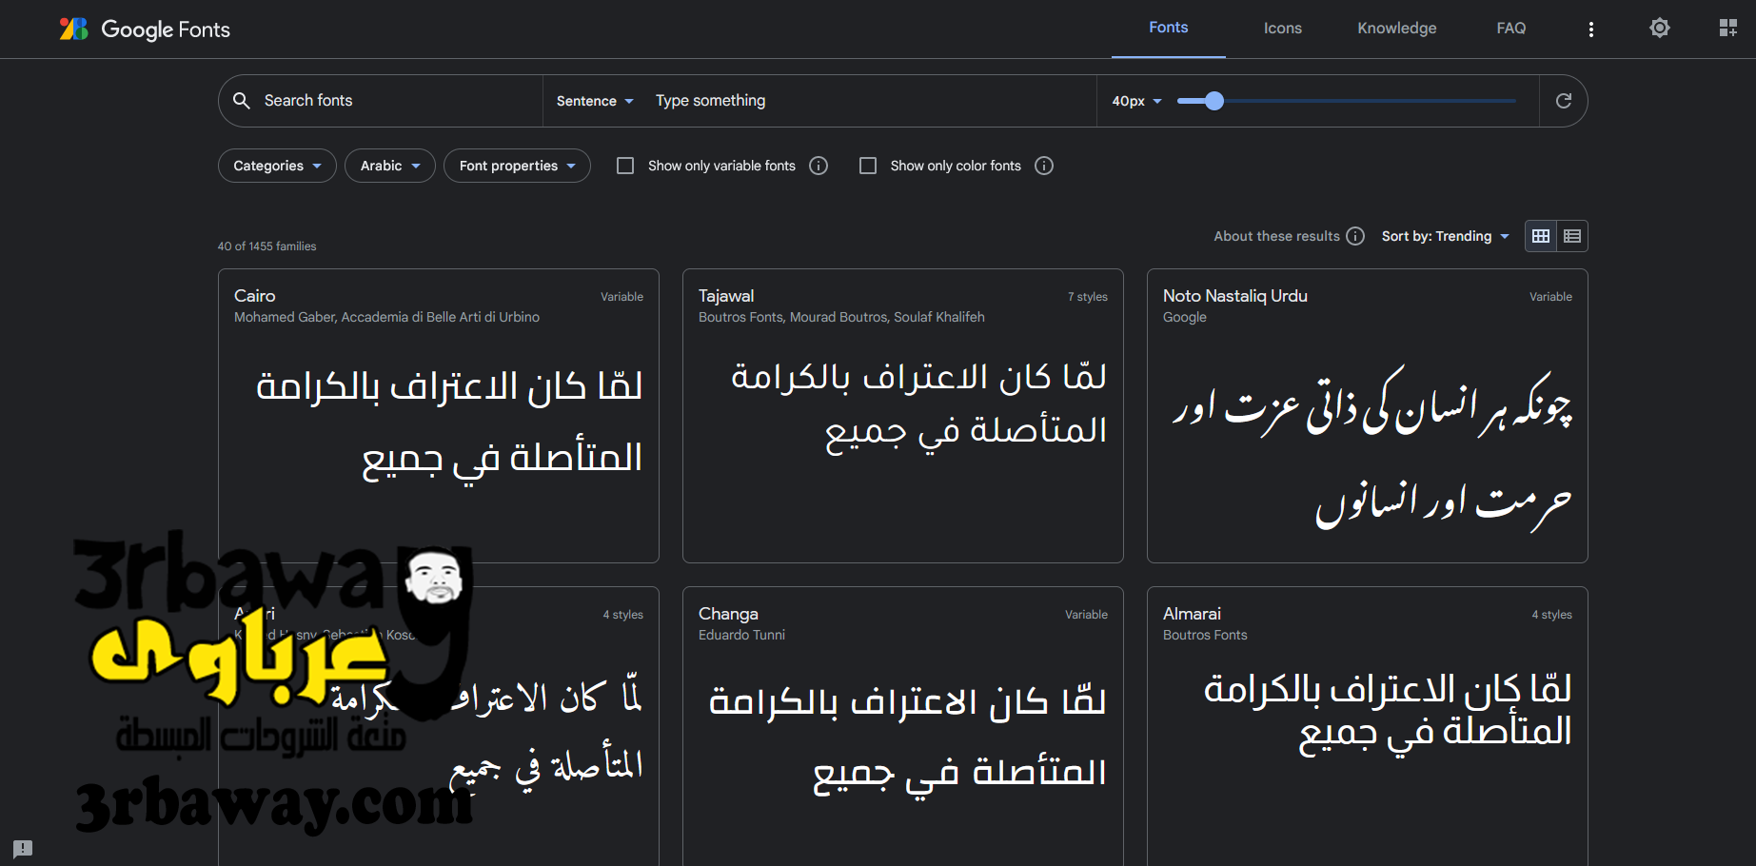Adjust the font size slider handle
1756x866 pixels.
[x=1213, y=101]
